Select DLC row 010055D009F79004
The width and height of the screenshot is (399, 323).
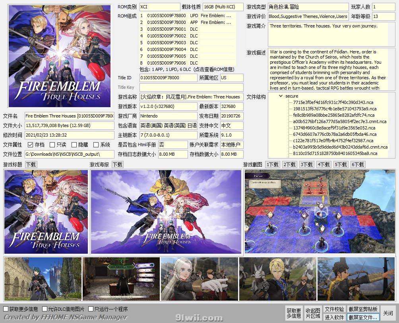tap(188, 49)
